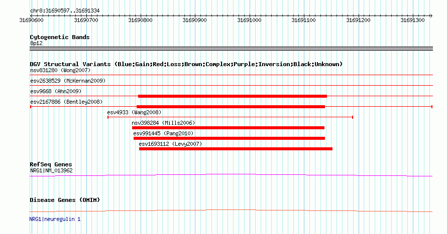Select the Disease Genes (OMIM) track title
This screenshot has width=447, height=234.
click(x=65, y=200)
